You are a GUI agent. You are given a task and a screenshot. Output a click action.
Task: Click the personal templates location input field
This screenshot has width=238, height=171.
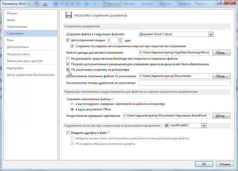[184, 83]
